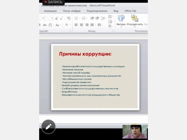This screenshot has width=187, height=140.
Task: Switch to the Показ слайдов tab
Action: coord(72,11)
